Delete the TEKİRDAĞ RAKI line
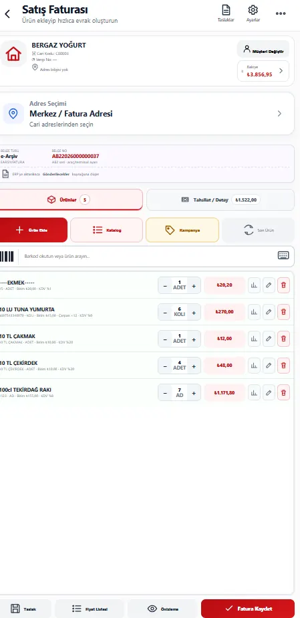This screenshot has width=300, height=618. coord(283,392)
